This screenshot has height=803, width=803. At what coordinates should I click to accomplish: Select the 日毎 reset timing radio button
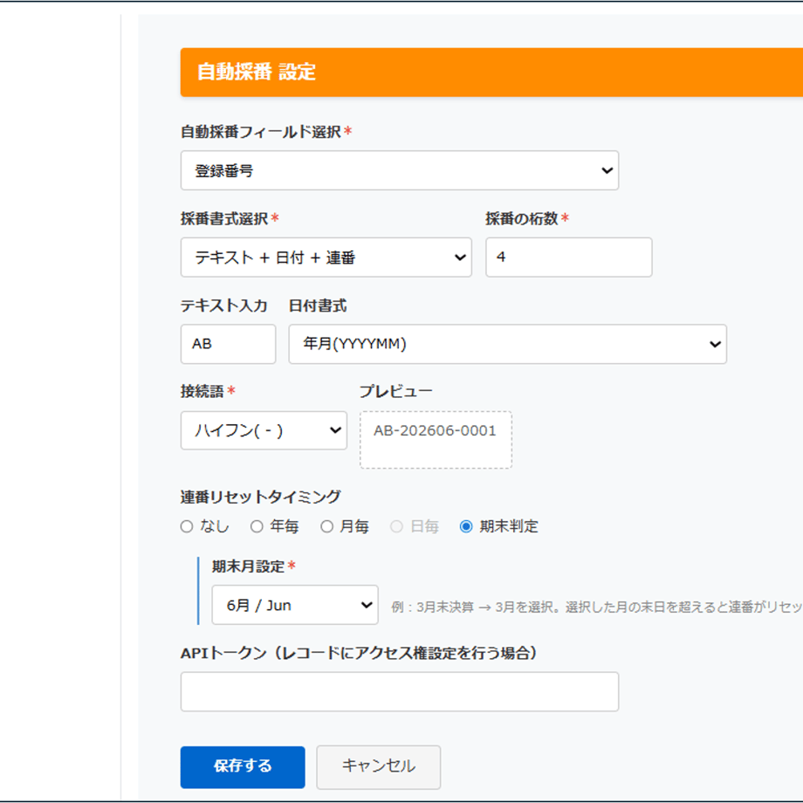coord(396,526)
